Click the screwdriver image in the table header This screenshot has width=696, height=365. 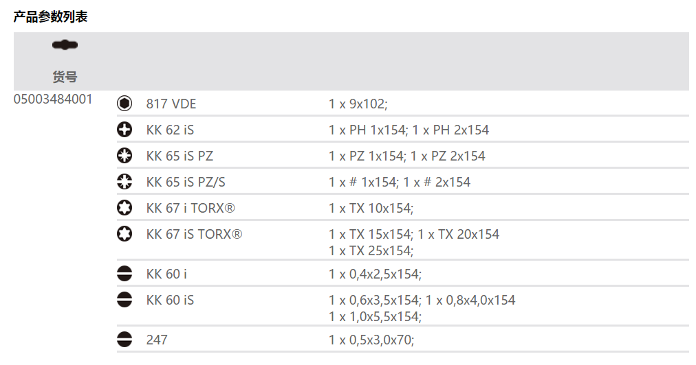[65, 45]
